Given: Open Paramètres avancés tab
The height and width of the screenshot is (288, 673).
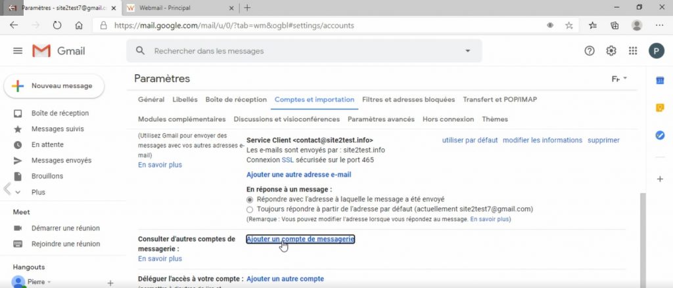Looking at the screenshot, I should click(381, 119).
